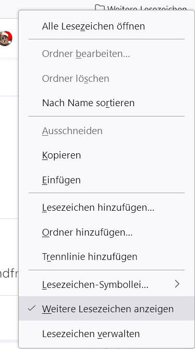The width and height of the screenshot is (195, 349).
Task: Select Kopieren from the context menu
Action: pyautogui.click(x=106, y=155)
